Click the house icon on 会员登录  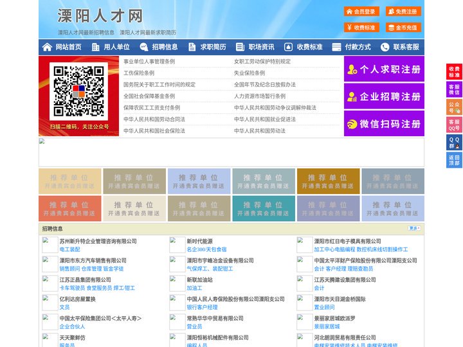point(349,12)
